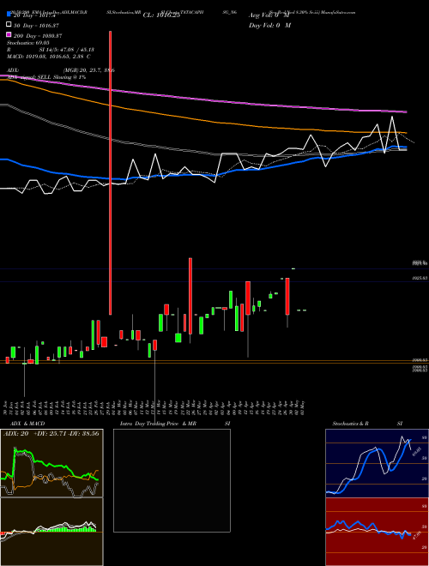Click the 'Day Vol: 0 M' label
The image size is (429, 566).
pyautogui.click(x=269, y=25)
